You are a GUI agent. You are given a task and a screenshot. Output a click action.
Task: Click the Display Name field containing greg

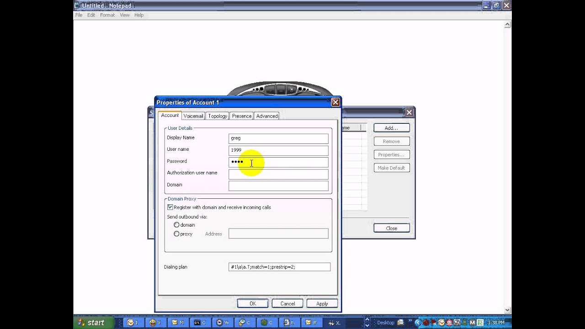[278, 138]
